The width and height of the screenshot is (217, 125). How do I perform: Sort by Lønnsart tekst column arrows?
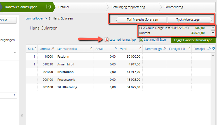pos(91,48)
